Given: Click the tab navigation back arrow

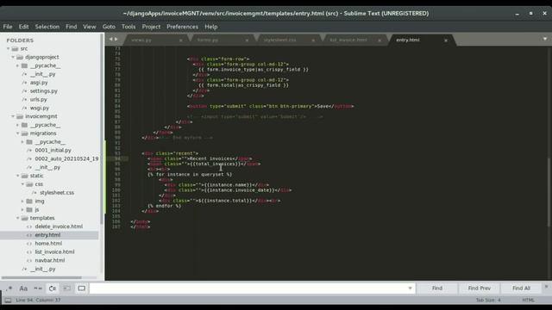Looking at the screenshot, I should [111, 40].
